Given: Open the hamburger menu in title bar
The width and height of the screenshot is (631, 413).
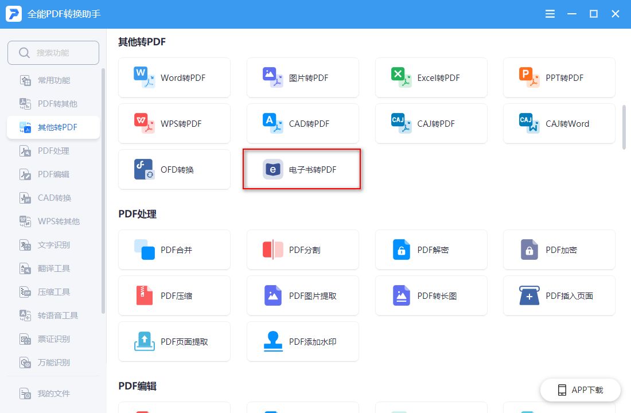Looking at the screenshot, I should [550, 14].
